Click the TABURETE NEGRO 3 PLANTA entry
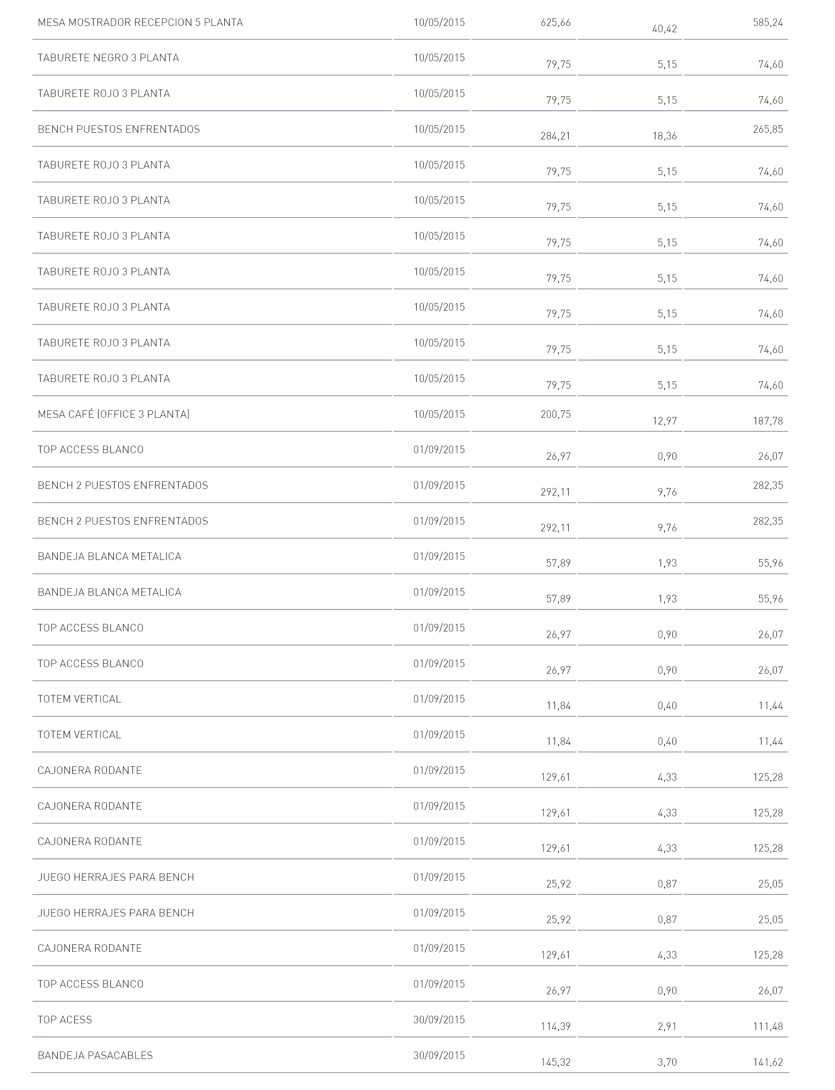 coord(108,58)
